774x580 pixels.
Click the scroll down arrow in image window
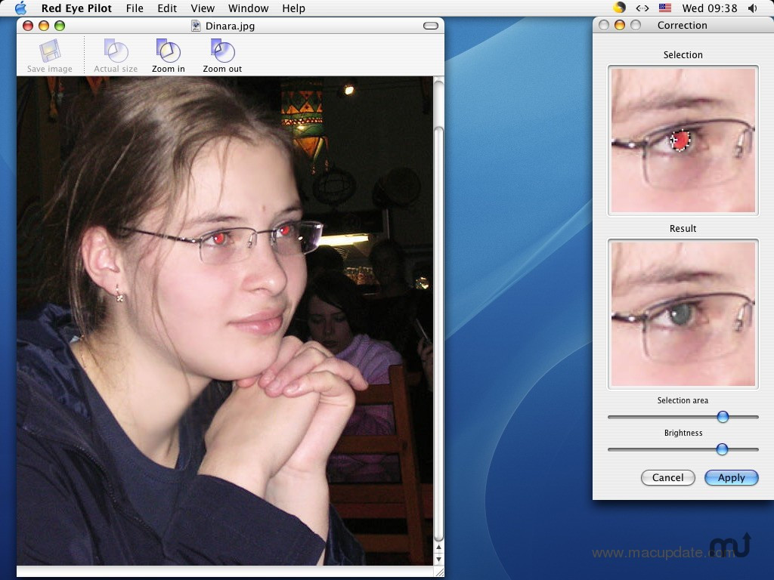(x=438, y=560)
